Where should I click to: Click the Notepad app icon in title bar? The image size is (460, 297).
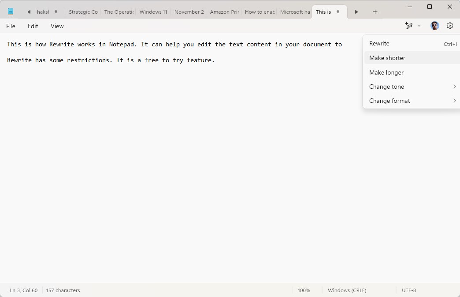pyautogui.click(x=11, y=11)
